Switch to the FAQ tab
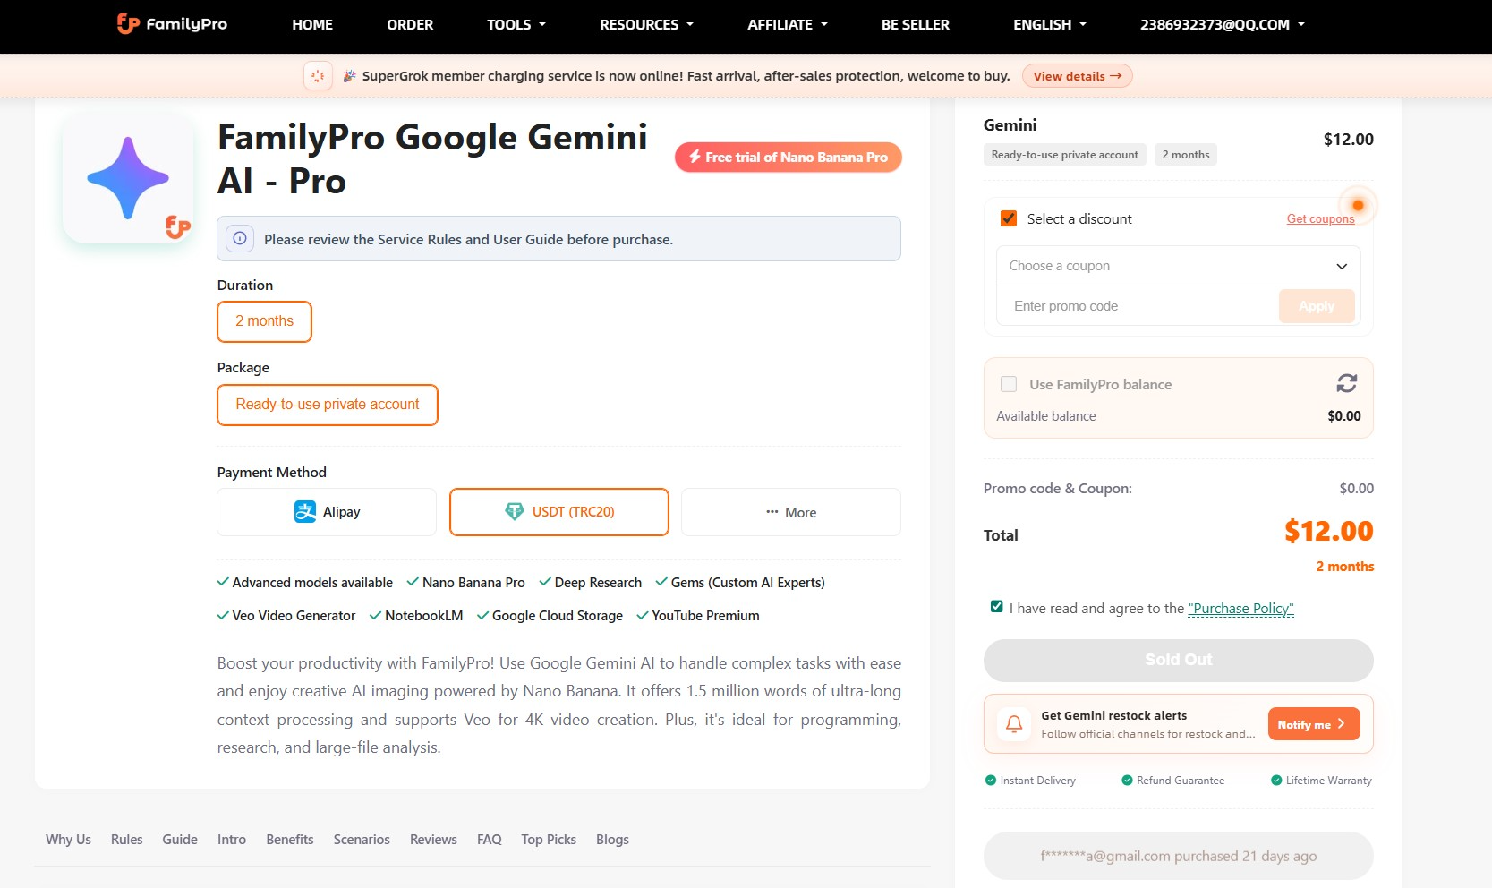This screenshot has height=888, width=1492. tap(490, 840)
